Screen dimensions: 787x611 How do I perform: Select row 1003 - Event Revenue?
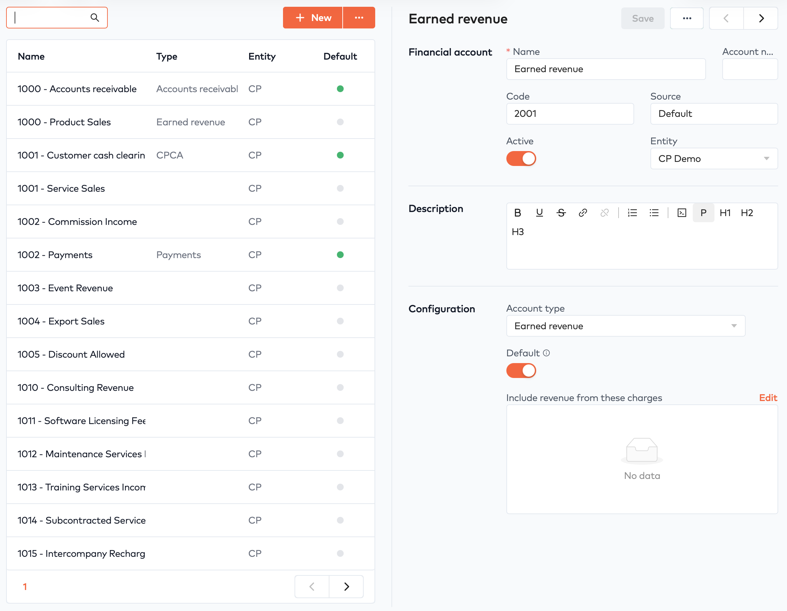[190, 288]
